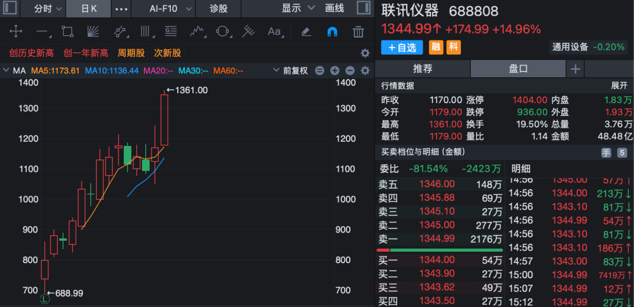Select the Aa text annotation tool
Screen dimensions: 634x307
click(x=275, y=31)
